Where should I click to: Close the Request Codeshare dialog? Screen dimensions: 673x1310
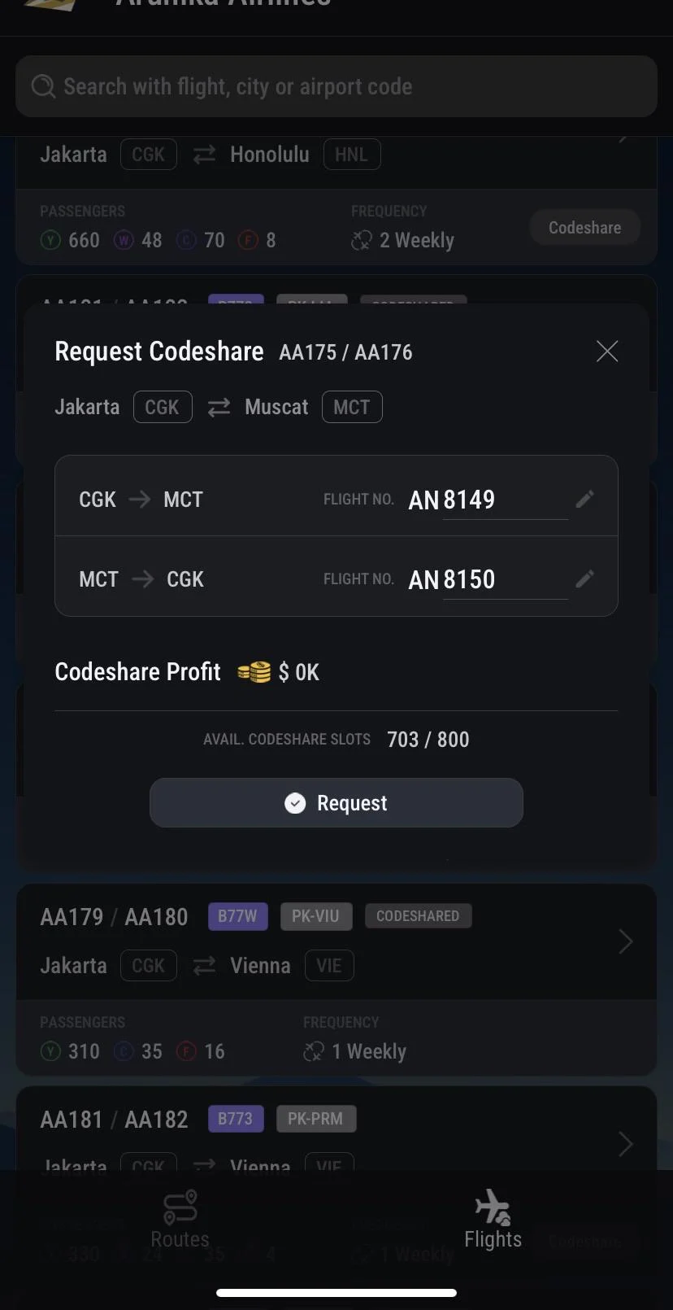(x=607, y=352)
